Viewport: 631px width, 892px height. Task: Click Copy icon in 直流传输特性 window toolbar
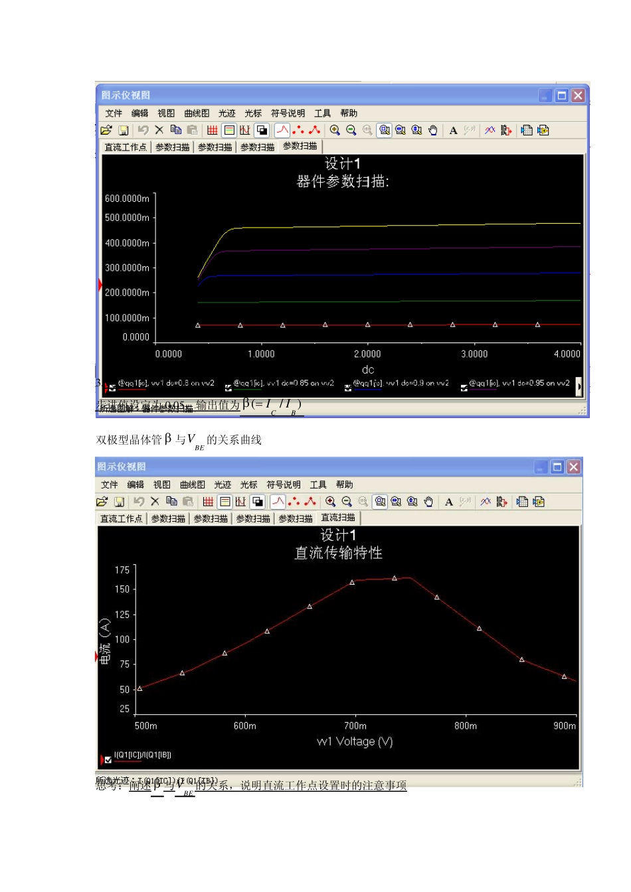click(172, 502)
